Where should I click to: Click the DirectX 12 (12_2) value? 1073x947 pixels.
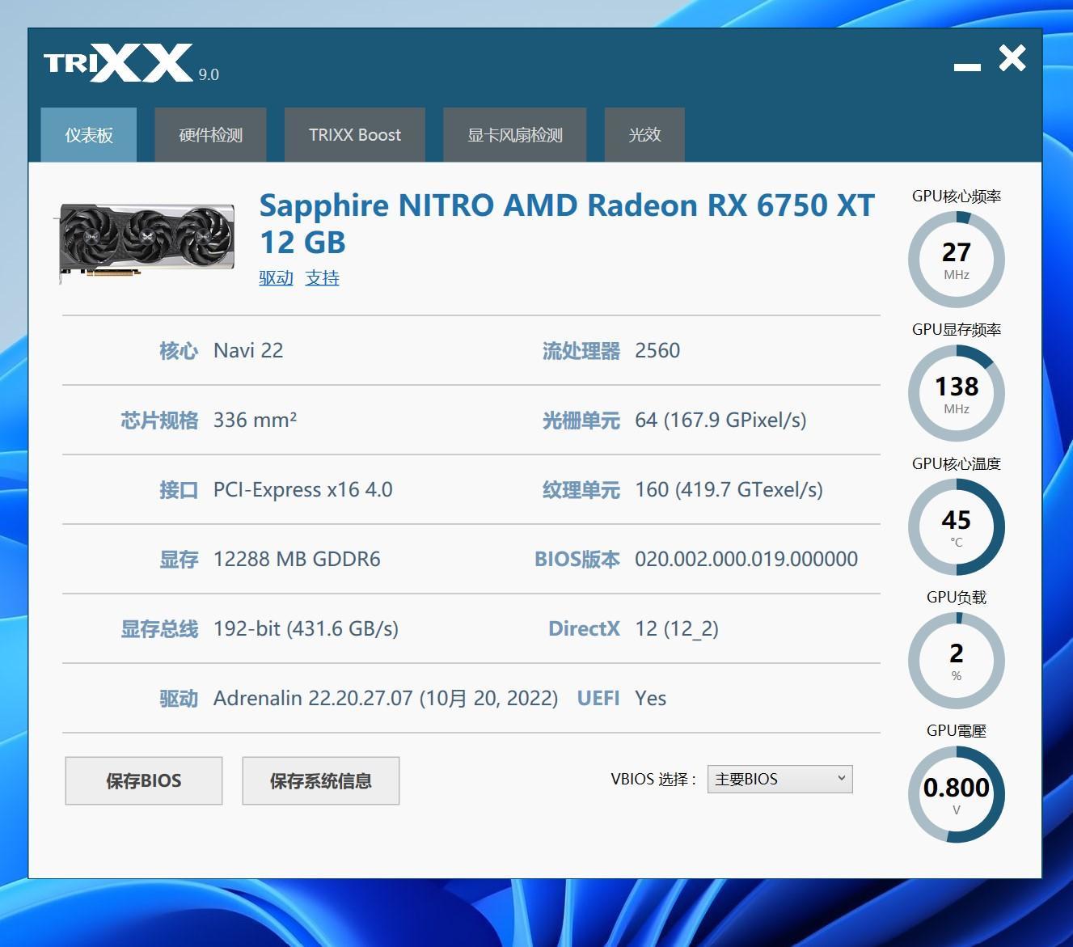point(677,628)
